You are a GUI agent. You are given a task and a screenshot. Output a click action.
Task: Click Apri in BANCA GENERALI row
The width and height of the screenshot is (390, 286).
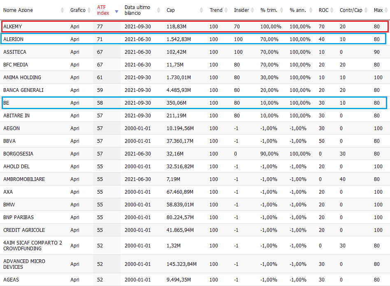pyautogui.click(x=75, y=90)
